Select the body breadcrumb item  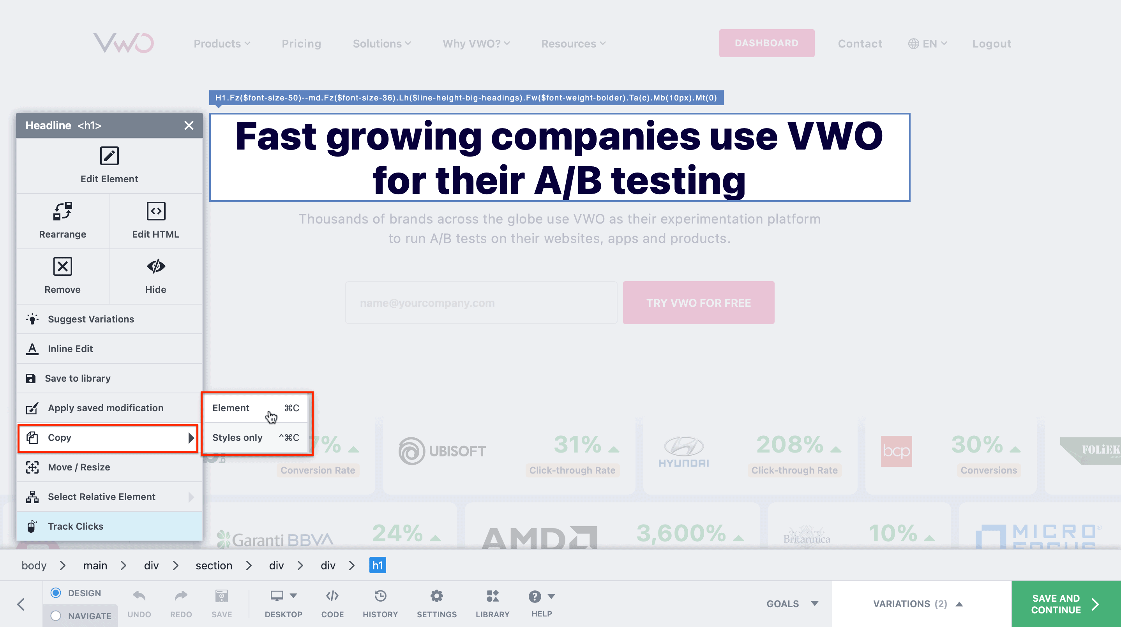34,565
